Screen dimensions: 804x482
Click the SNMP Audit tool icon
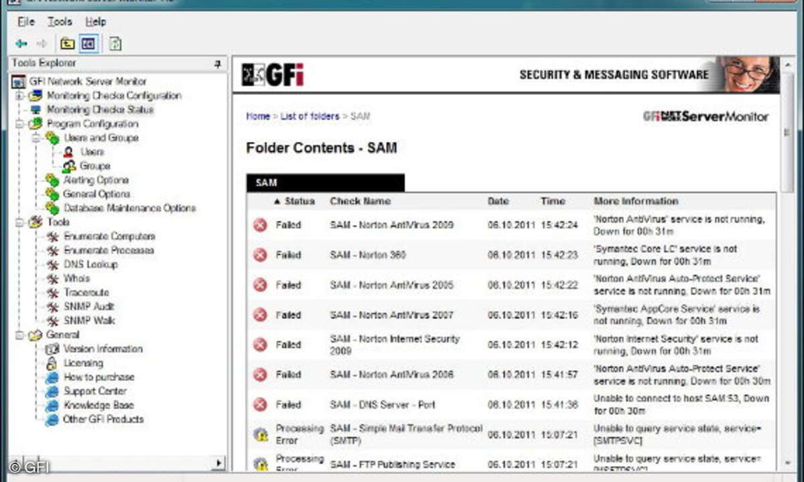53,307
